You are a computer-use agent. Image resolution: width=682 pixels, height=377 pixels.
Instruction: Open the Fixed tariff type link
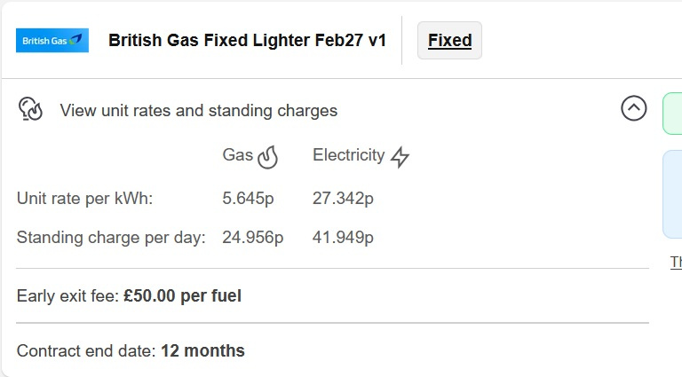(449, 41)
